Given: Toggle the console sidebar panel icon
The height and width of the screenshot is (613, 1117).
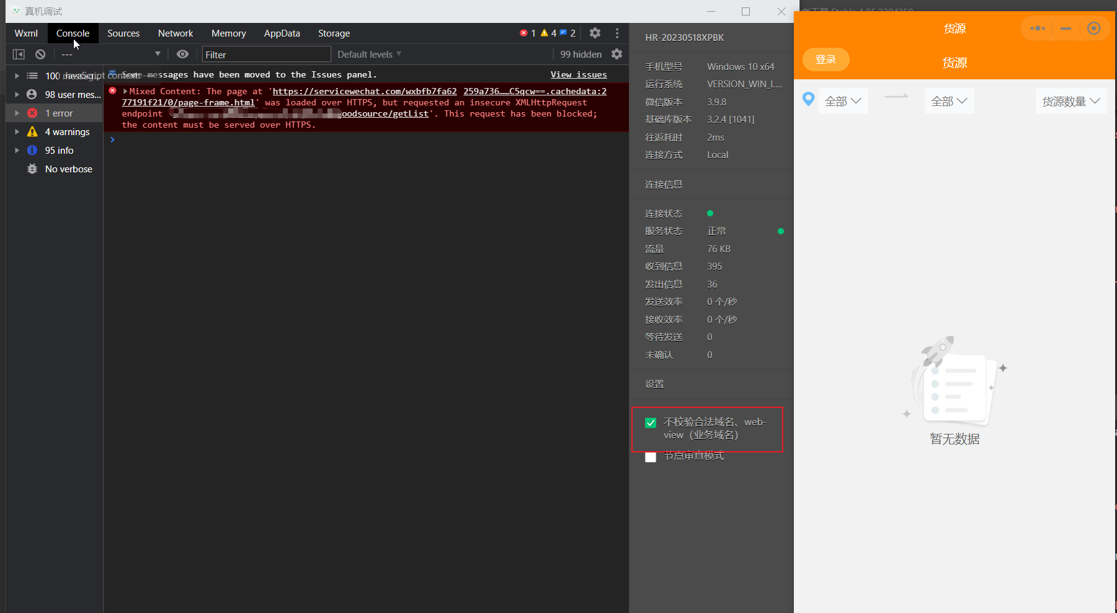Looking at the screenshot, I should click(19, 55).
